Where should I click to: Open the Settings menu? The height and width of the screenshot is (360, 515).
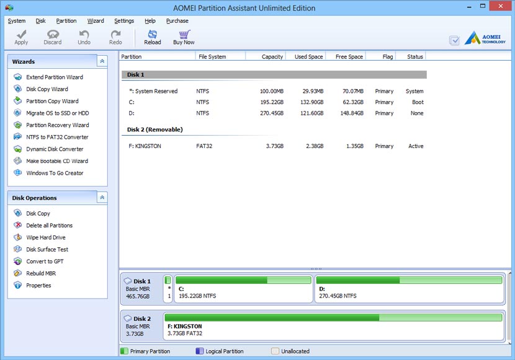point(124,20)
